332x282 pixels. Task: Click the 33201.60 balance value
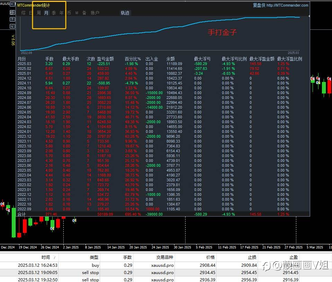tap(174, 112)
